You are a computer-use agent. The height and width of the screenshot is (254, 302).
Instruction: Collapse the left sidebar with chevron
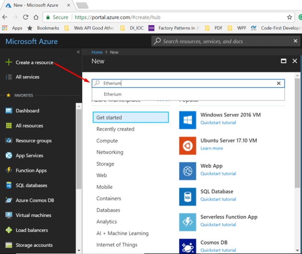(x=78, y=52)
